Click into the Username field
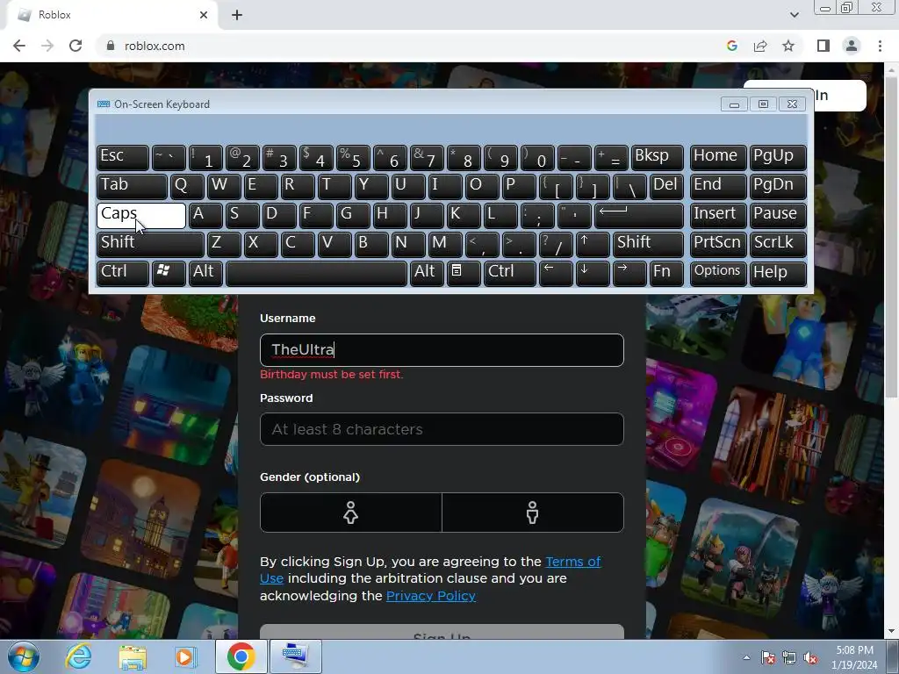The width and height of the screenshot is (899, 674). [442, 349]
